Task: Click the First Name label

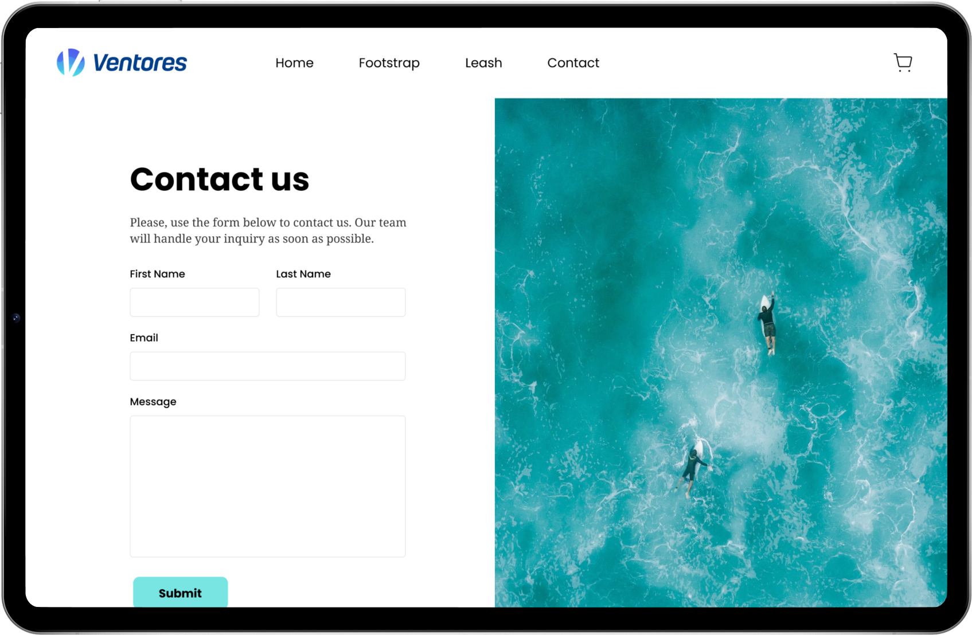Action: click(157, 274)
